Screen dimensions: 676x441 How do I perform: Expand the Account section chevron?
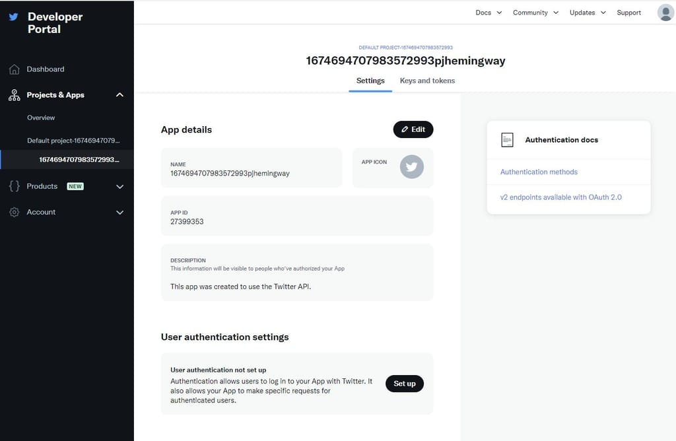[x=120, y=213]
